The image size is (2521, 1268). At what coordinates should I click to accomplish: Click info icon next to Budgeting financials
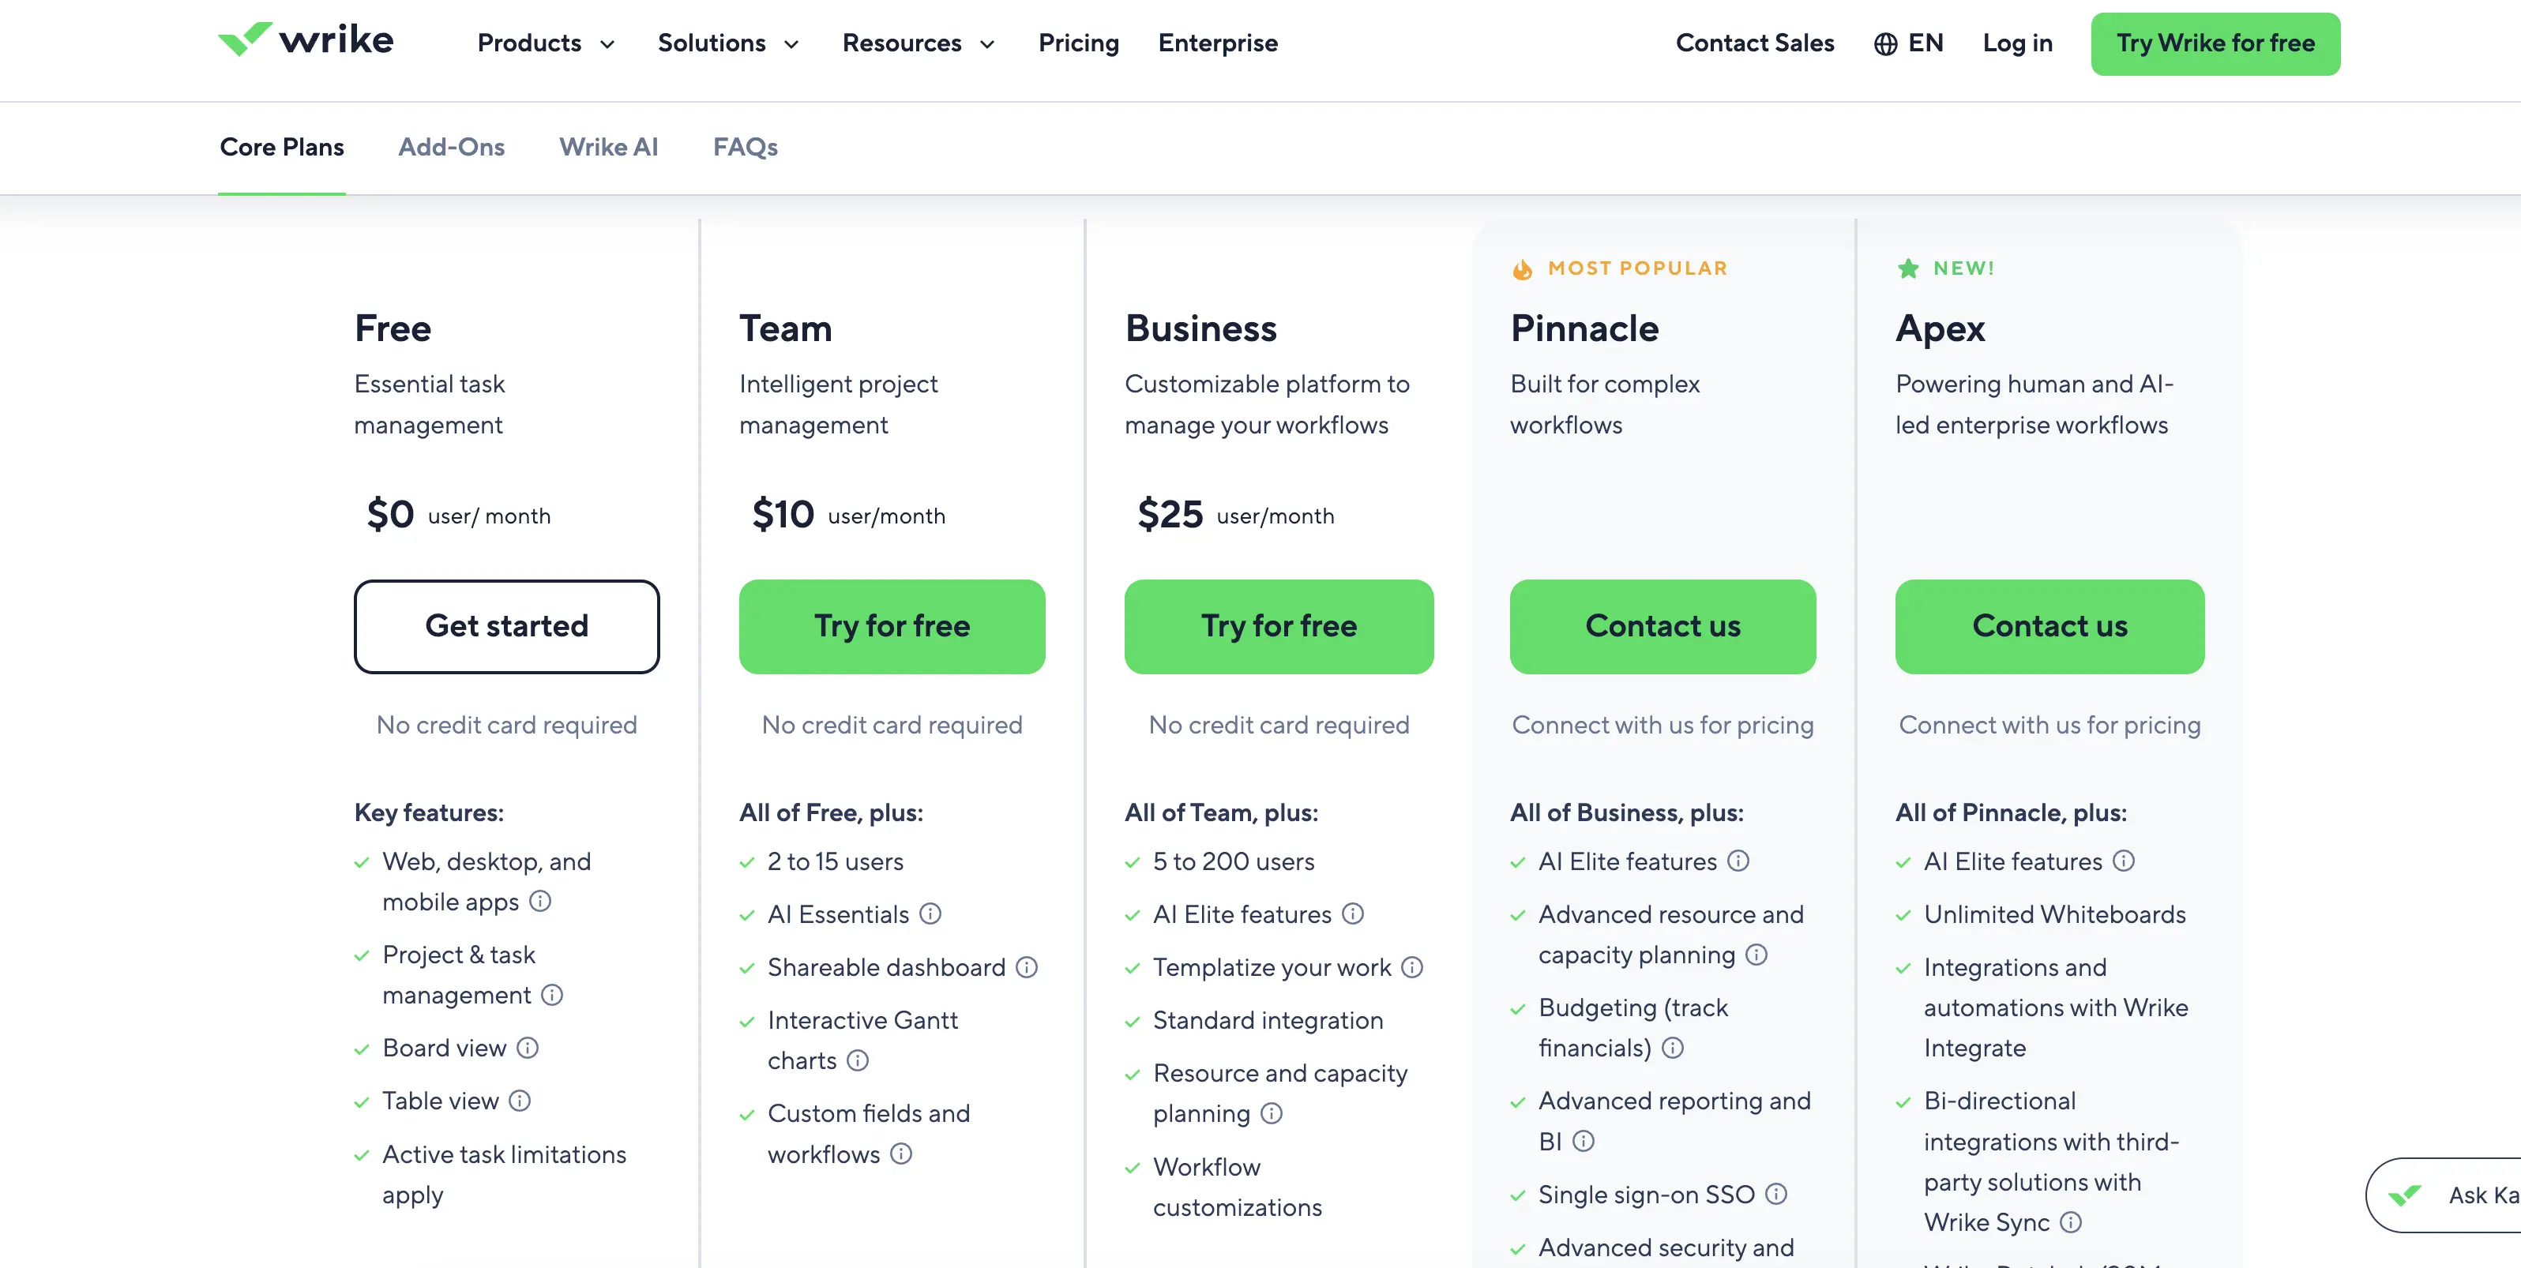point(1674,1048)
